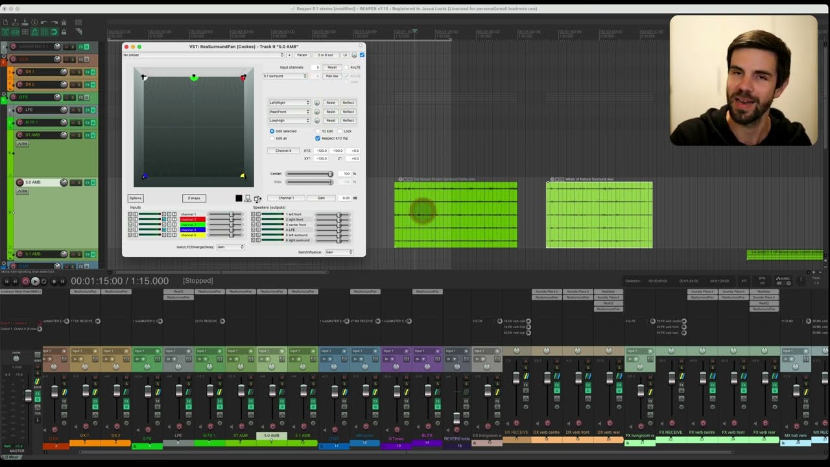Enable the 4=LFE checkbox
The image size is (830, 467).
[x=348, y=67]
